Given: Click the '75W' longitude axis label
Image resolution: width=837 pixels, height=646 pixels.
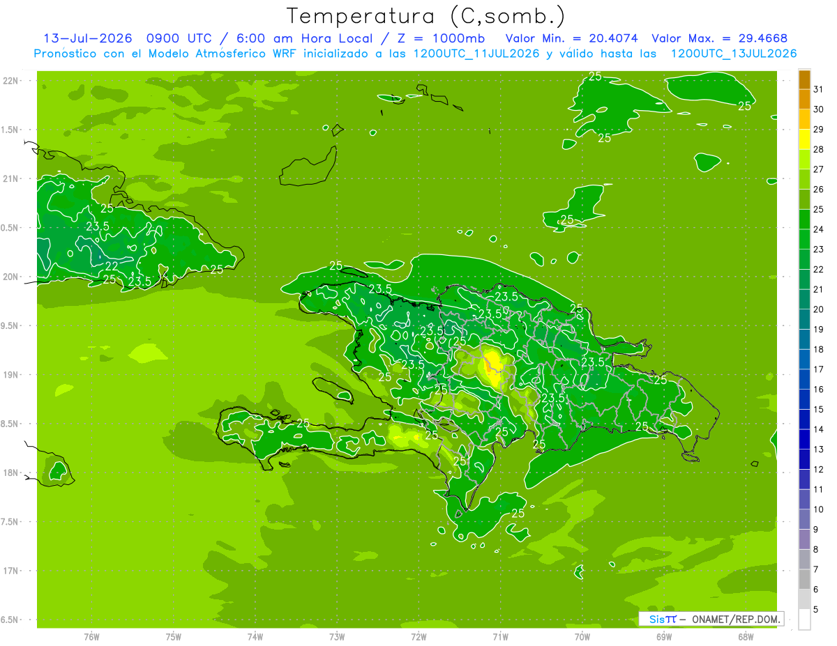Looking at the screenshot, I should tap(174, 636).
